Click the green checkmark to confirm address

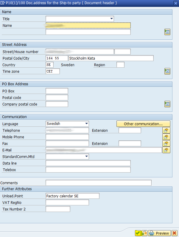coord(138,233)
